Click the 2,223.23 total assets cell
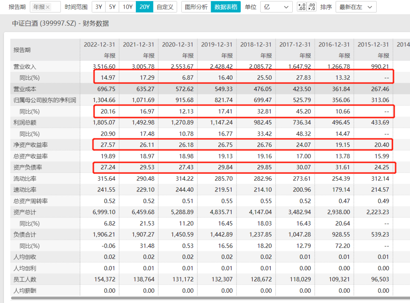This screenshot has height=303, width=410. click(378, 212)
